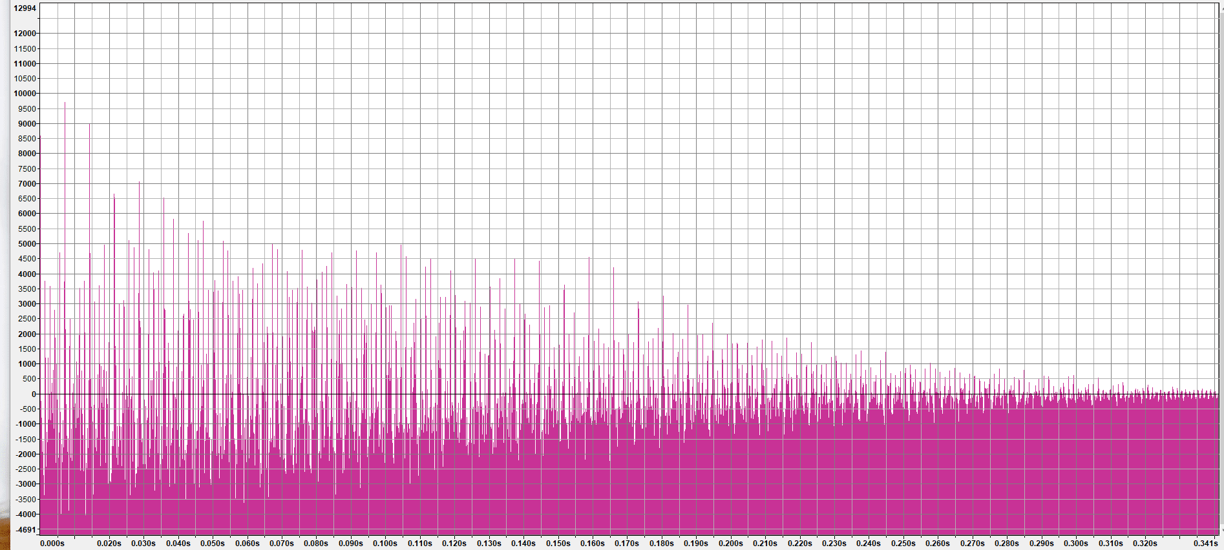The image size is (1224, 550).
Task: Select the 0.200s marker on time axis
Action: pyautogui.click(x=731, y=544)
